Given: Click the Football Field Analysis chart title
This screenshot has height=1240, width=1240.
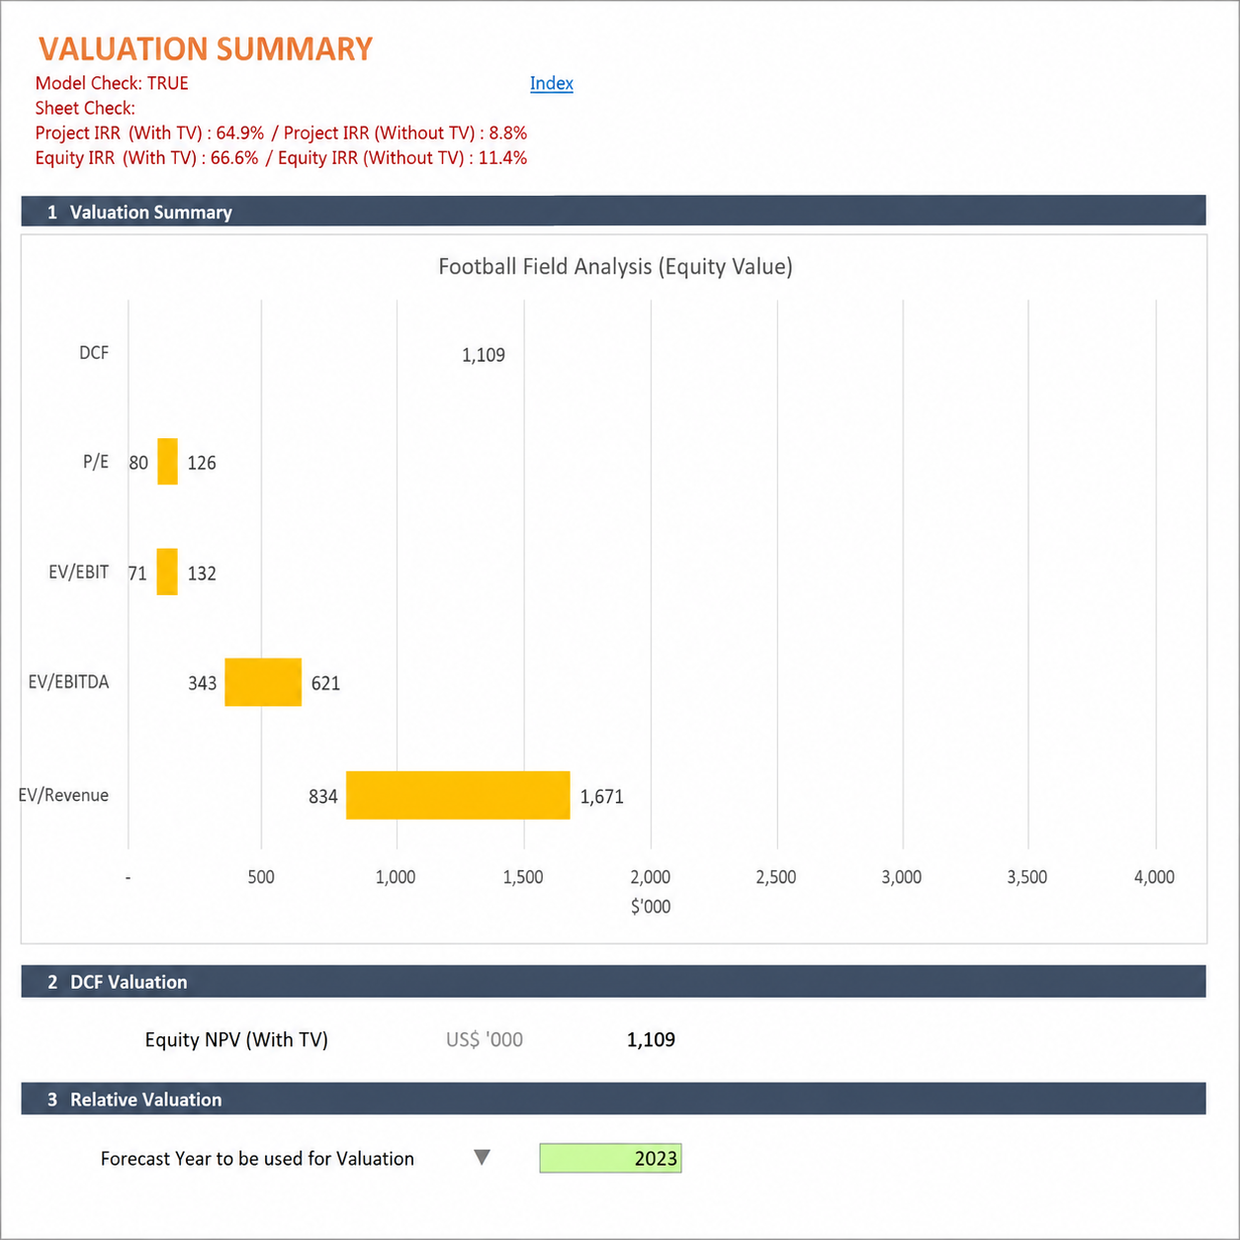Looking at the screenshot, I should (615, 266).
